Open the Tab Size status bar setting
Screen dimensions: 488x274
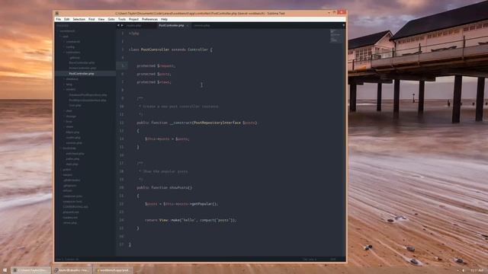310,259
